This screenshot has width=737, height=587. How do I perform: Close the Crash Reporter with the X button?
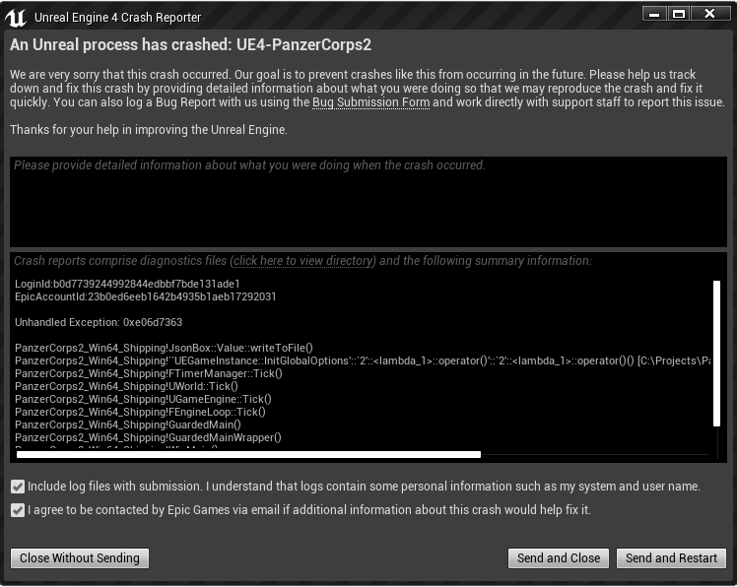pyautogui.click(x=709, y=13)
